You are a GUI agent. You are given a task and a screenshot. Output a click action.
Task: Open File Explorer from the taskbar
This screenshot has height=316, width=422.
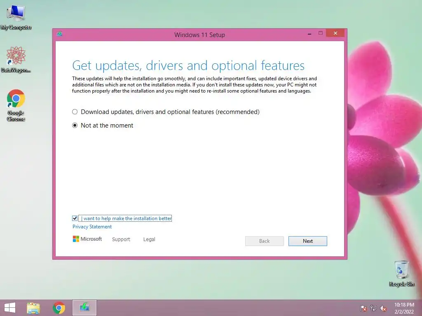(x=33, y=308)
